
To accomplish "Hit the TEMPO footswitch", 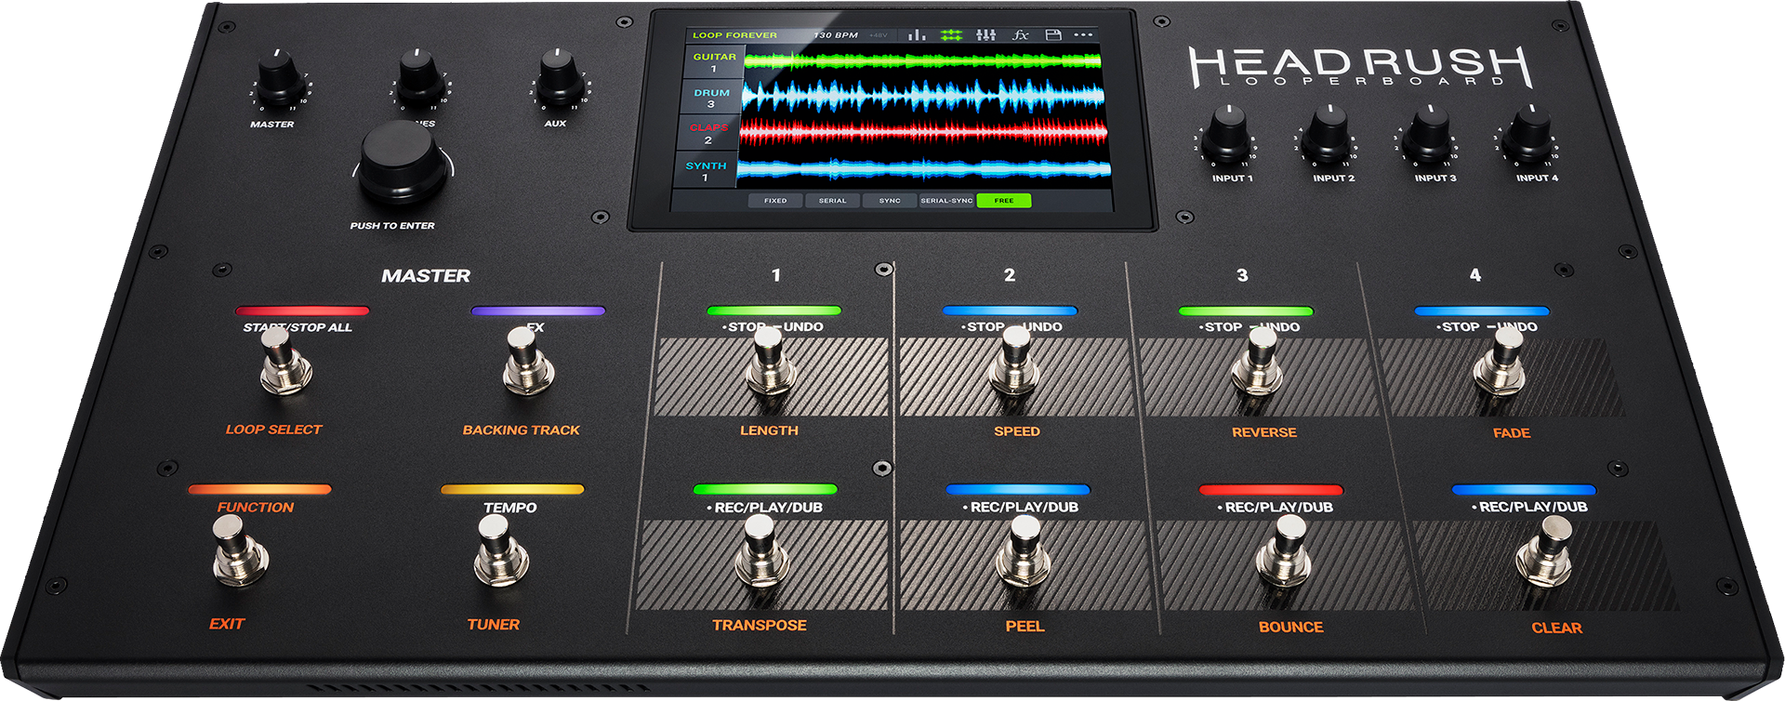I will [x=499, y=550].
